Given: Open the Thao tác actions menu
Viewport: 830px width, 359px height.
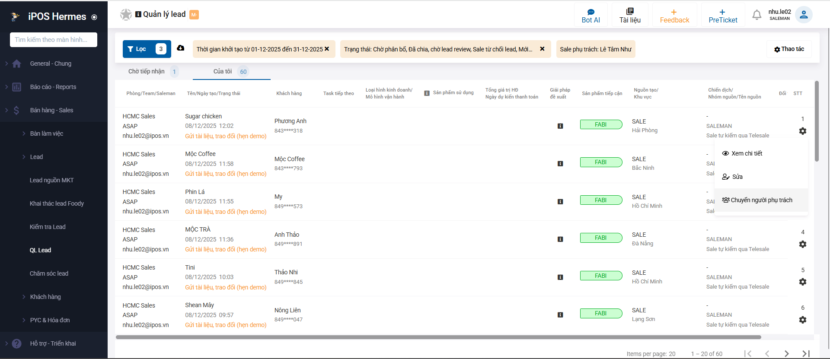Looking at the screenshot, I should coord(789,49).
